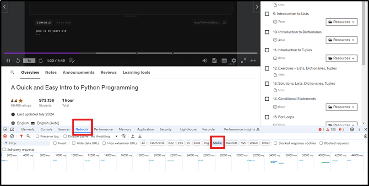Clear network log in DevTools

pos(12,136)
